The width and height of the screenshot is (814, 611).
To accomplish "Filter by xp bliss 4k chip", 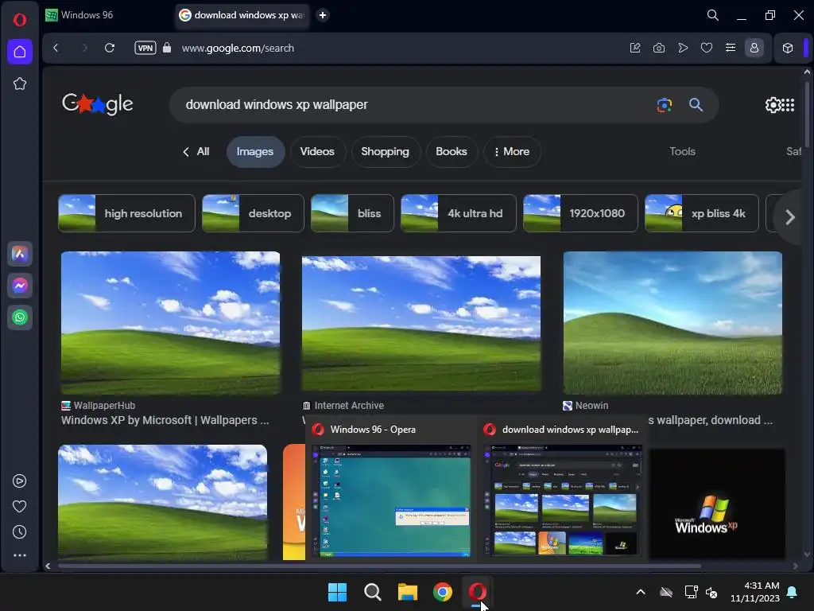I will click(701, 213).
